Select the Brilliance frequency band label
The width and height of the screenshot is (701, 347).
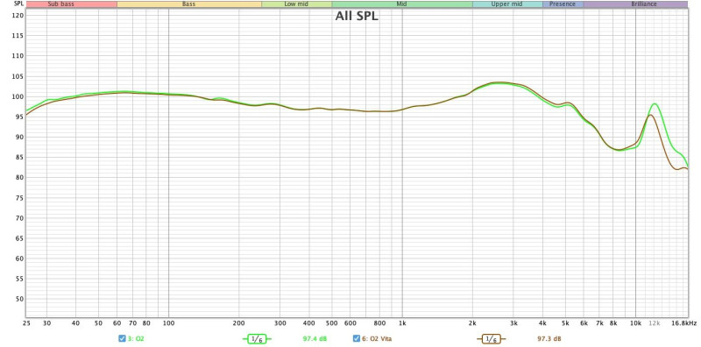point(635,4)
